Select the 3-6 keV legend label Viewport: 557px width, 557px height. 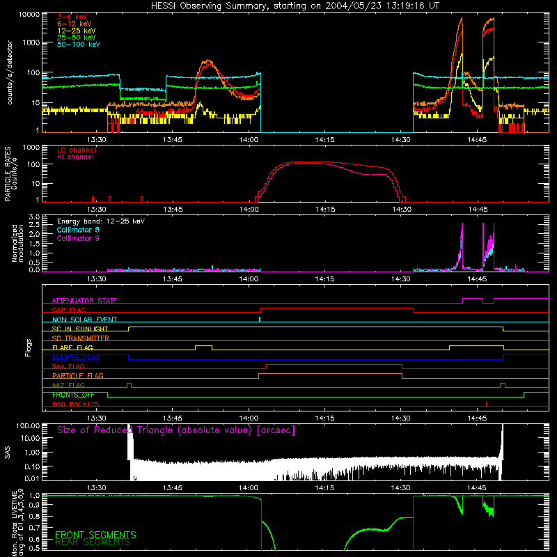(x=72, y=17)
